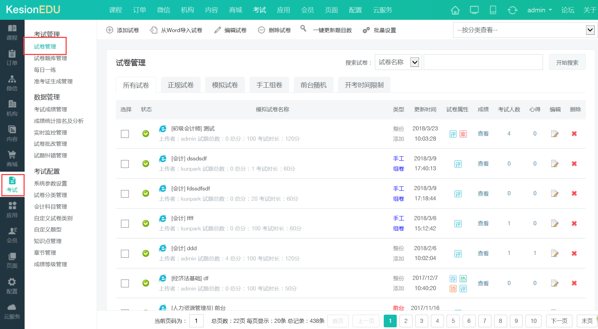This screenshot has width=598, height=329.
Task: Click the 一键更新题目数 magnifier icon
Action: pyautogui.click(x=303, y=29)
